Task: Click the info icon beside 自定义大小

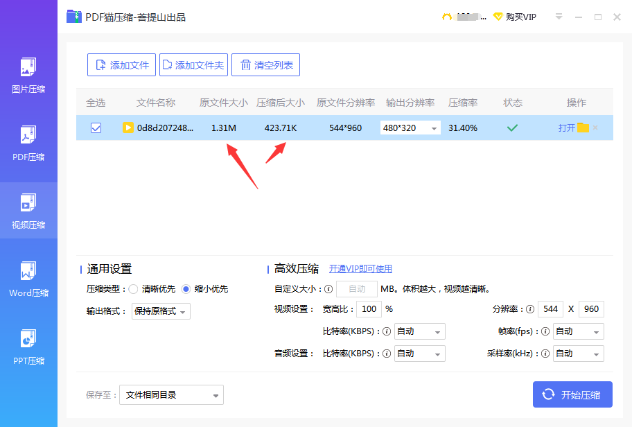Action: 328,289
